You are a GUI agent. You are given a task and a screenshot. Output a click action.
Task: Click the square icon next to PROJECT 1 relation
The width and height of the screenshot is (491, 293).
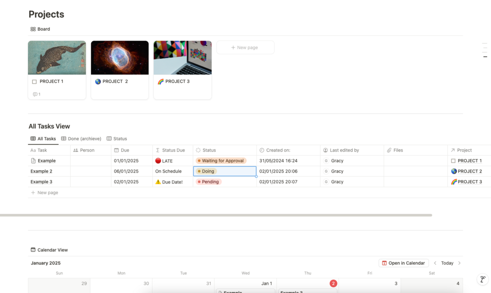pos(453,161)
